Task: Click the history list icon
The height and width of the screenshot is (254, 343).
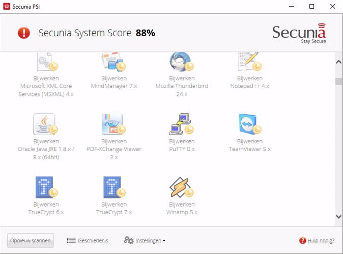Action: [x=71, y=240]
